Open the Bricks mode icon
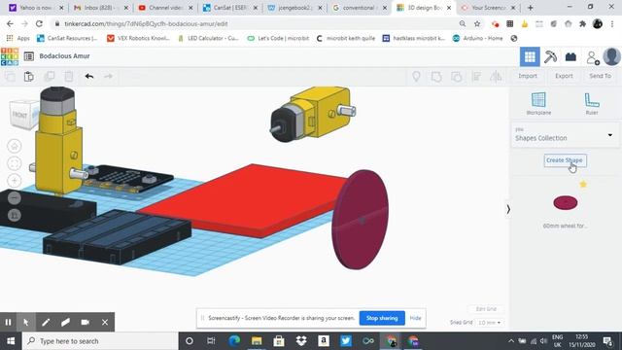 point(570,56)
